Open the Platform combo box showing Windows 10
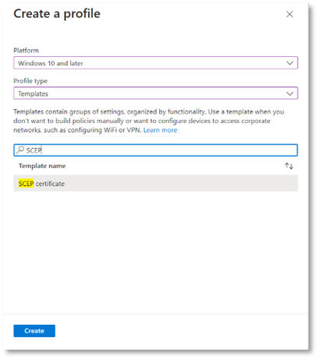 [156, 63]
